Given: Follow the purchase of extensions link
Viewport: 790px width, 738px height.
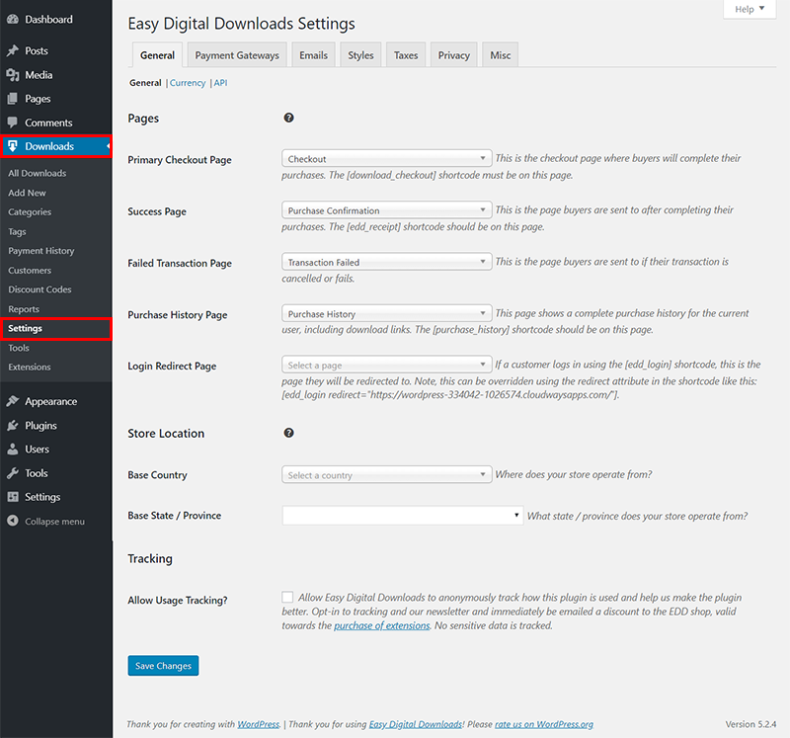Looking at the screenshot, I should tap(382, 625).
